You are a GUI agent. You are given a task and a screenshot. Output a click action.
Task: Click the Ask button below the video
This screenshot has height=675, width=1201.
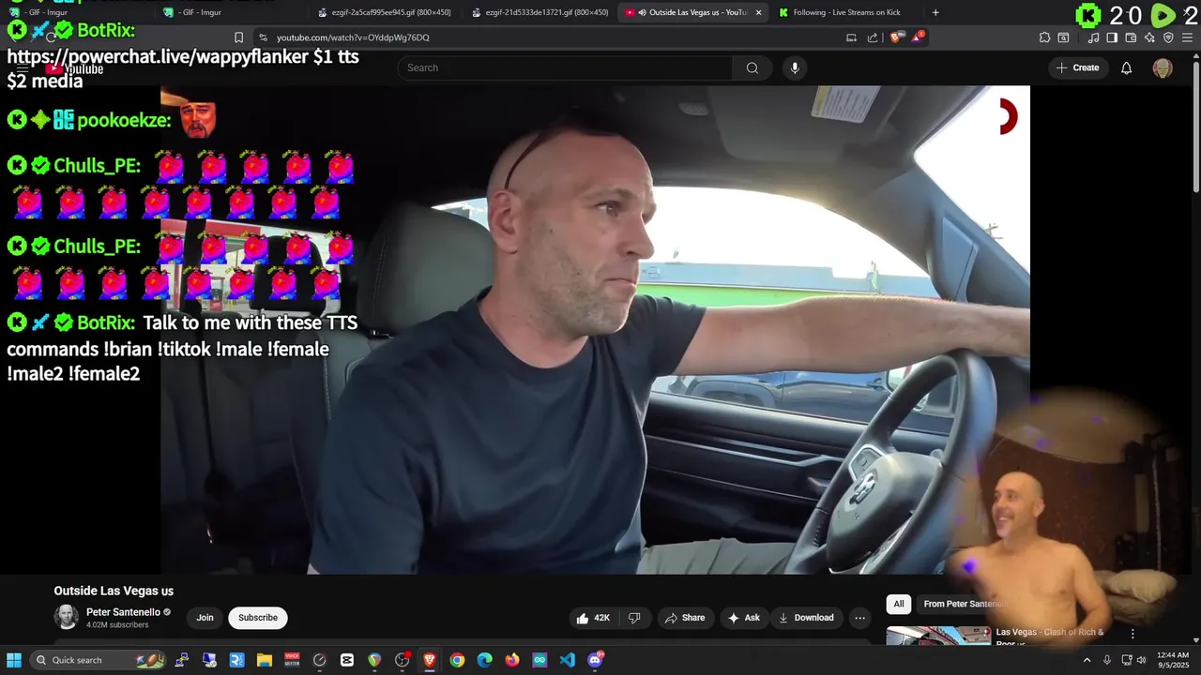(x=743, y=618)
